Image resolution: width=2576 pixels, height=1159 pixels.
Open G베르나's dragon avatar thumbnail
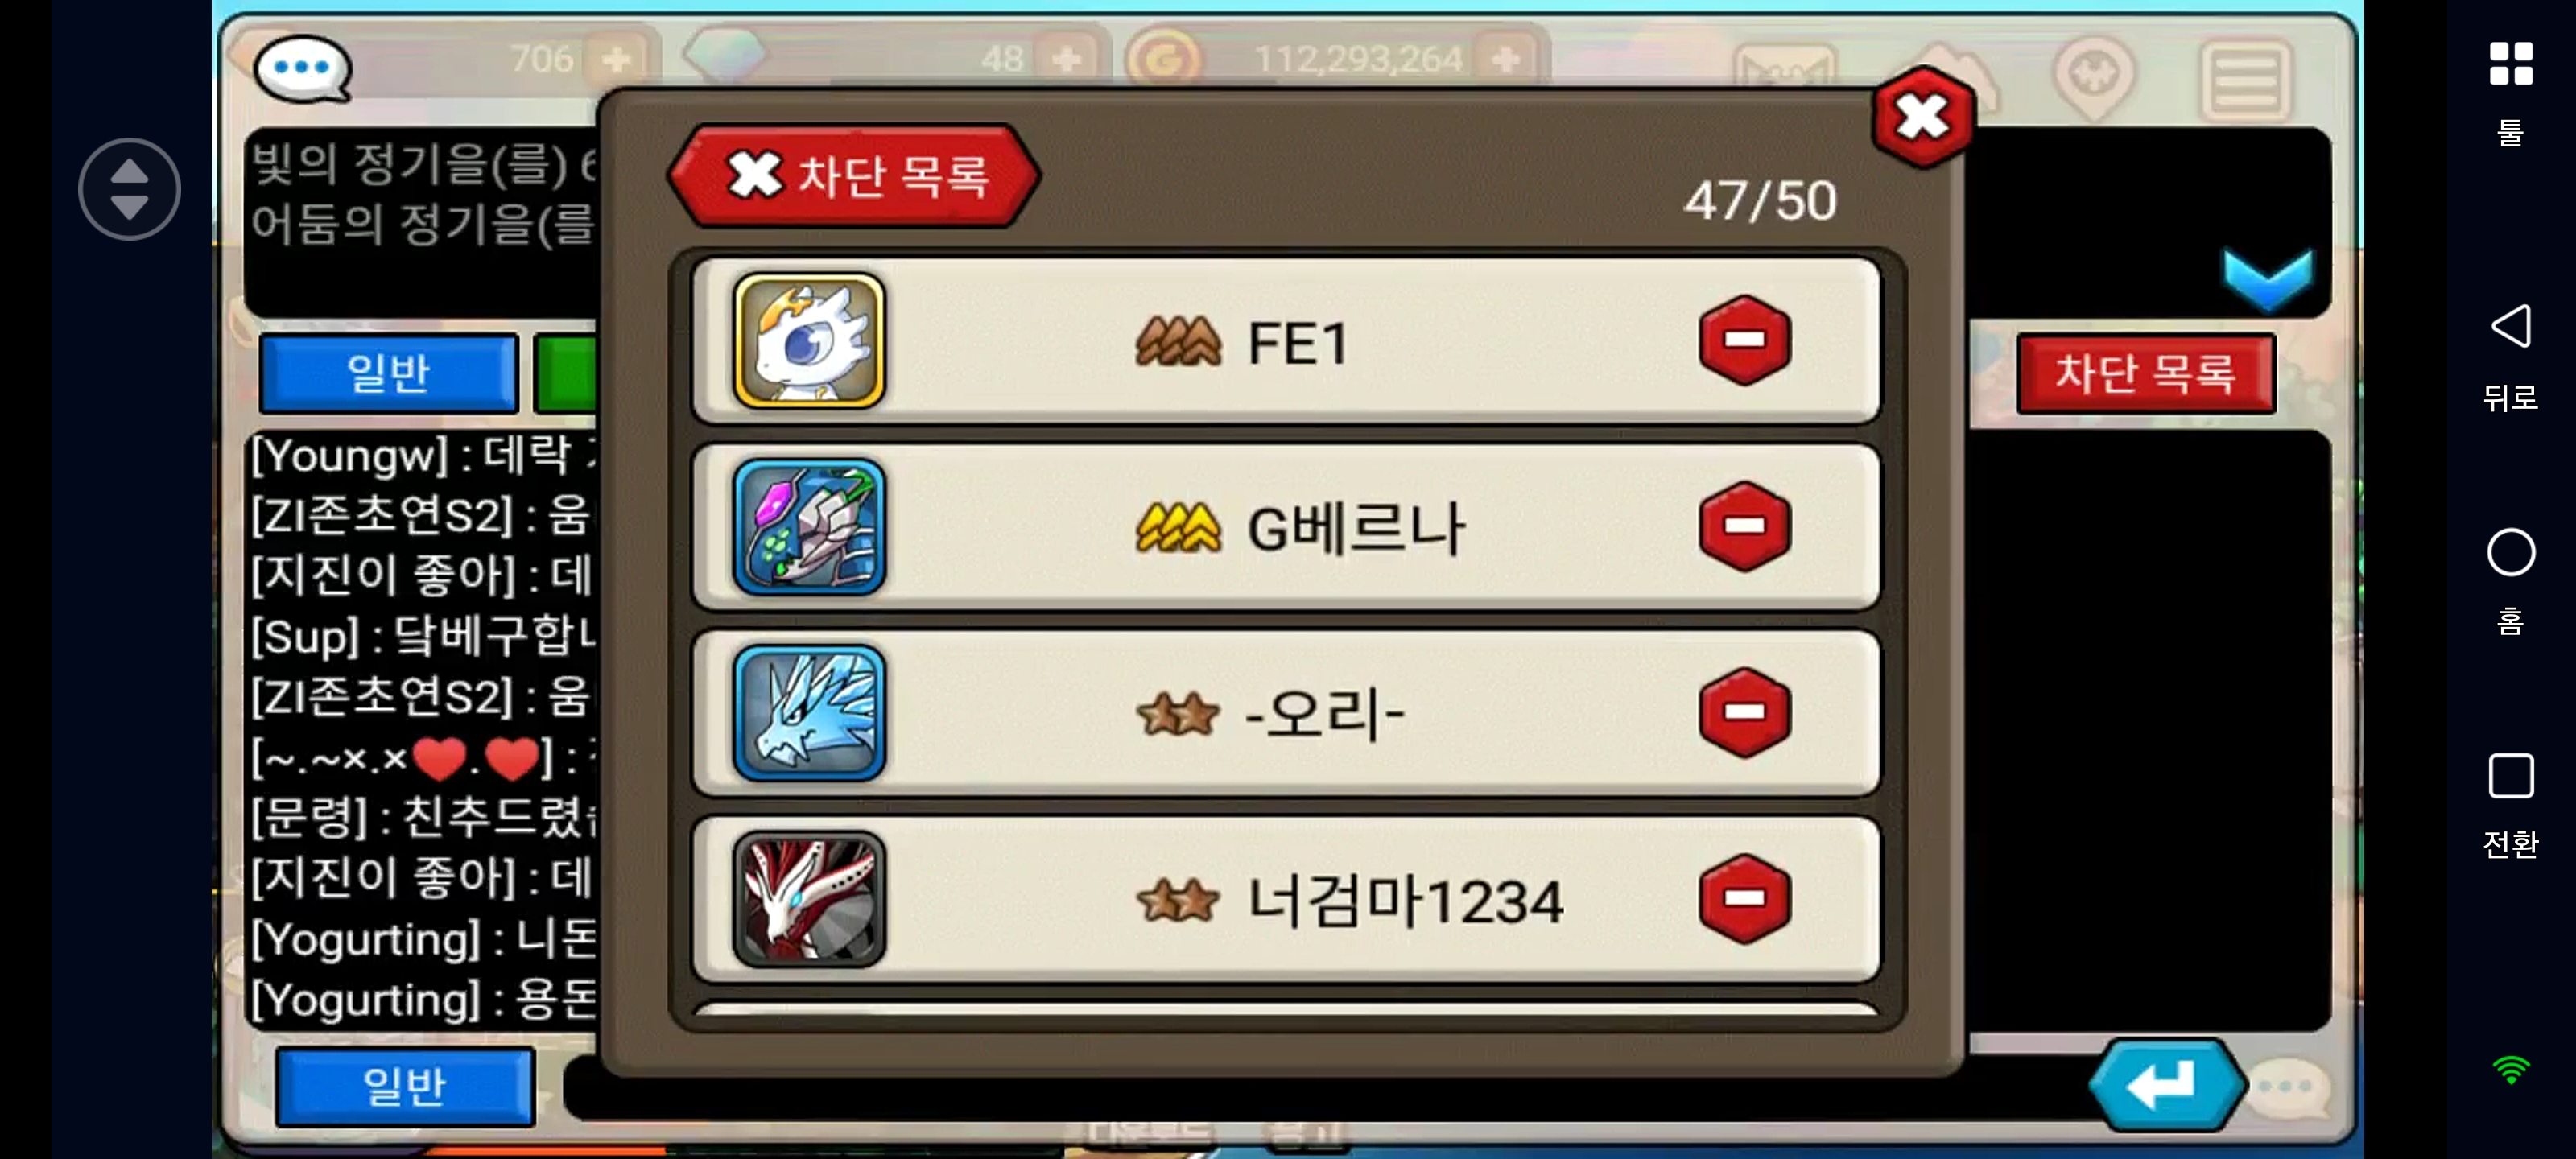pos(809,526)
